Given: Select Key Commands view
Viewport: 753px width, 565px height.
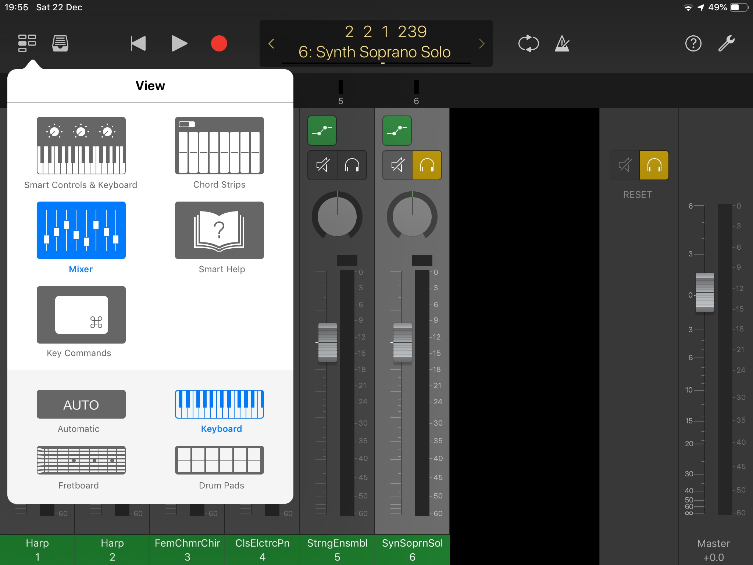Looking at the screenshot, I should tap(81, 322).
